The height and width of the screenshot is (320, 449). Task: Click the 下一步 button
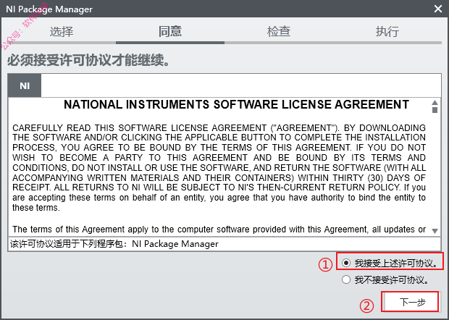point(410,302)
